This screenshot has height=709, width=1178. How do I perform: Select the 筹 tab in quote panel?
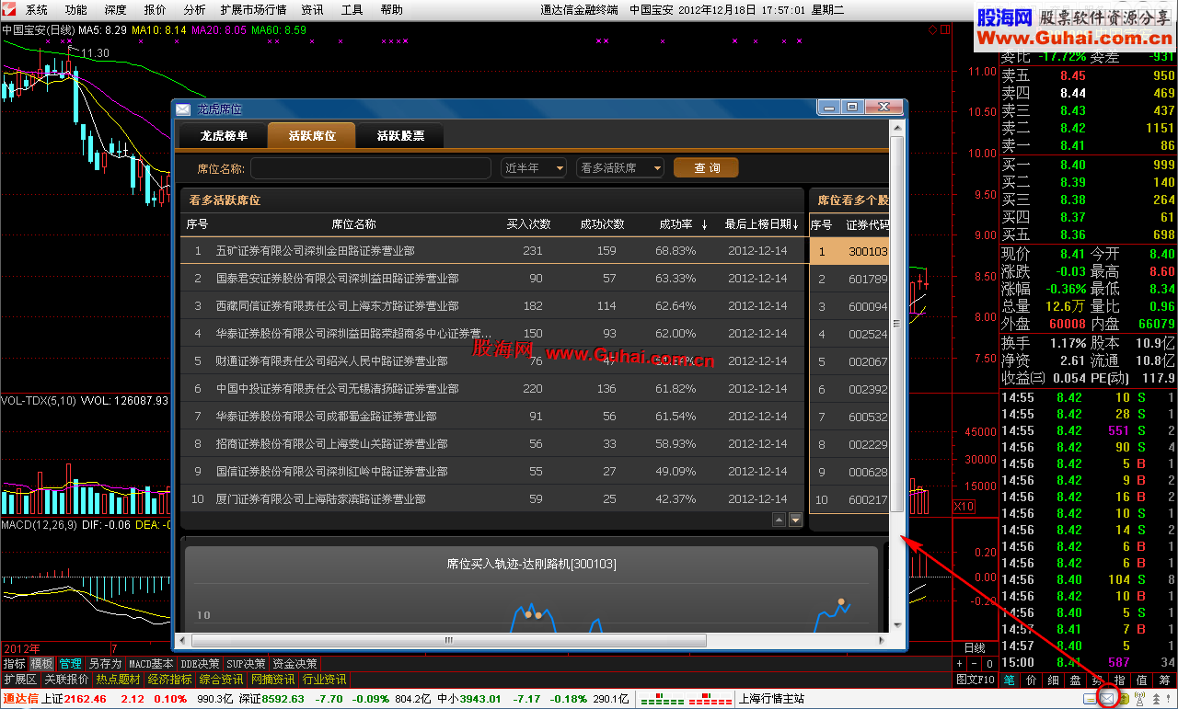[x=1164, y=680]
